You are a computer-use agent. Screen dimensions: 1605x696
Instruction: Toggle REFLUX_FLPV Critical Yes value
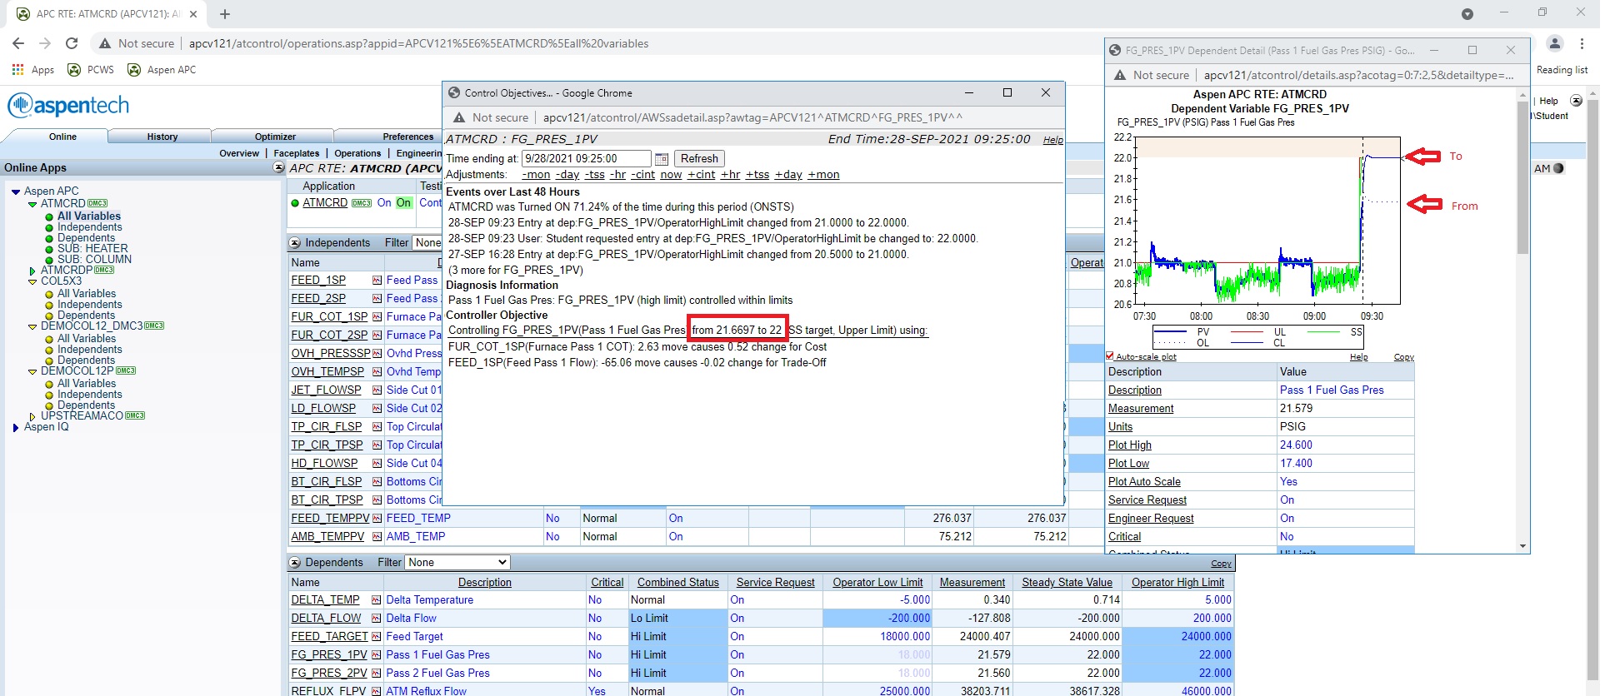(x=597, y=691)
